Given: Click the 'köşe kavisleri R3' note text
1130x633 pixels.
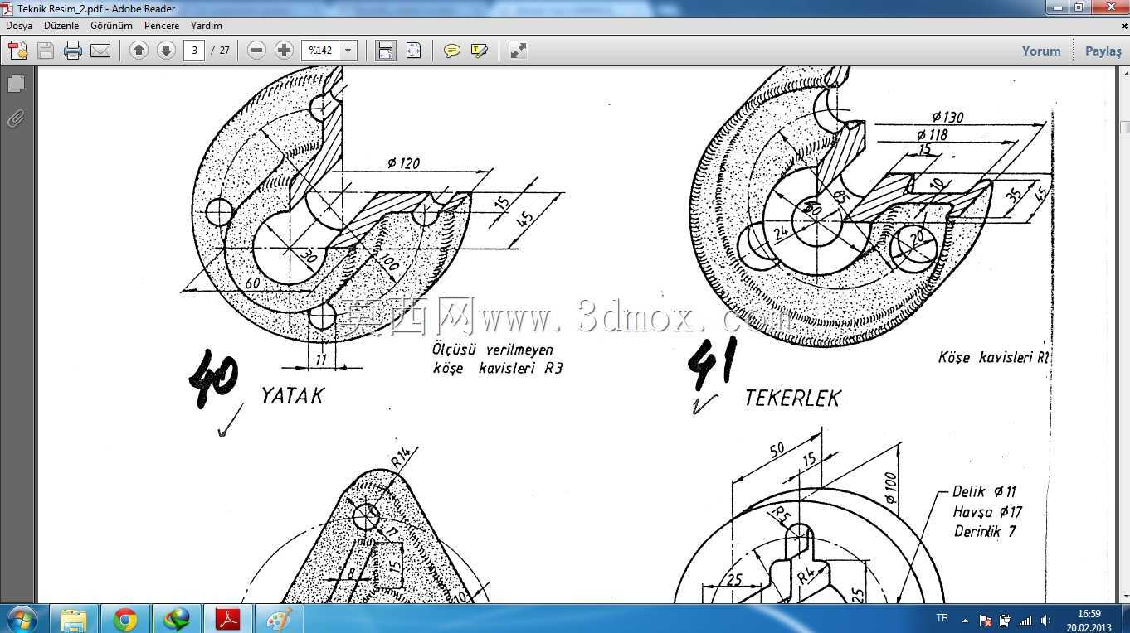Looking at the screenshot, I should (x=497, y=368).
